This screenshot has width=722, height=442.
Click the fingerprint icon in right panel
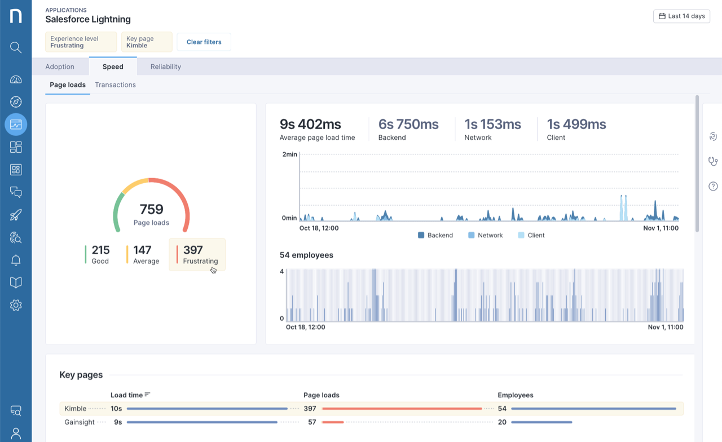(713, 136)
